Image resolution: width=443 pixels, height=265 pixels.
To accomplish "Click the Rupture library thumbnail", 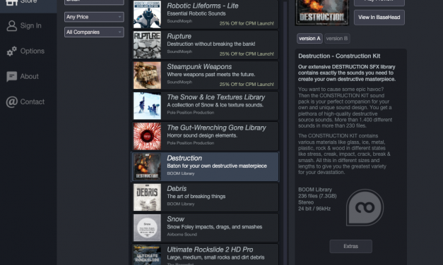I will (x=147, y=45).
